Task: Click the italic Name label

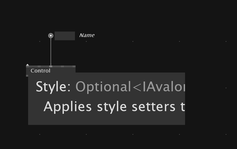Action: tap(87, 35)
